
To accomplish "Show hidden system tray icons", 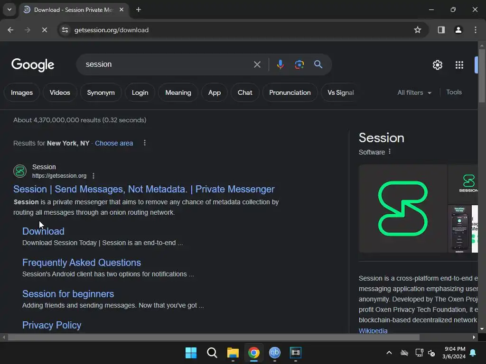I will 389,353.
